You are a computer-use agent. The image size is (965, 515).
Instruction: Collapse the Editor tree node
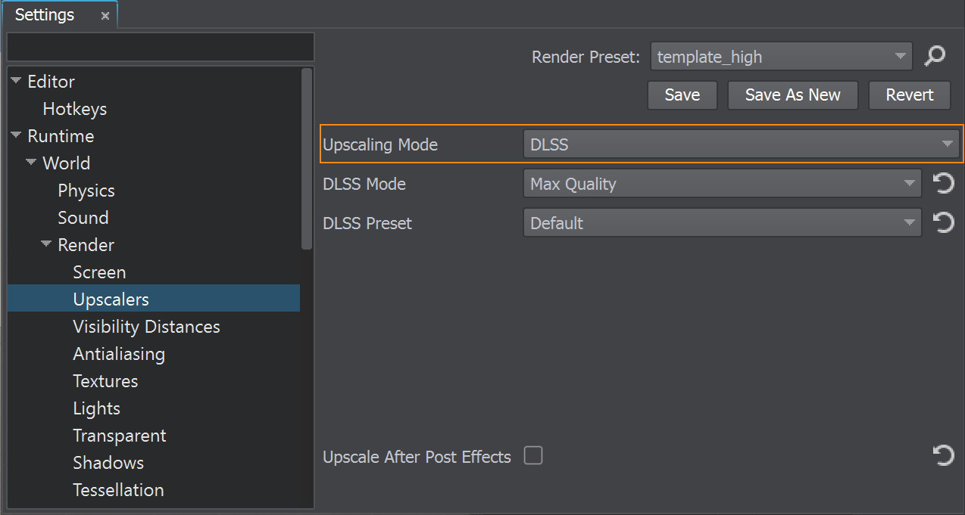click(16, 80)
